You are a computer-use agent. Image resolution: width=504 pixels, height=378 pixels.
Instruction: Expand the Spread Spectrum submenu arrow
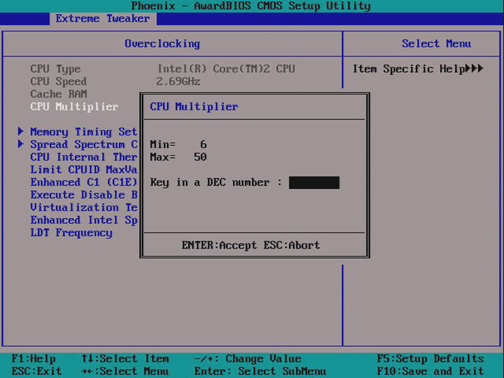[21, 144]
